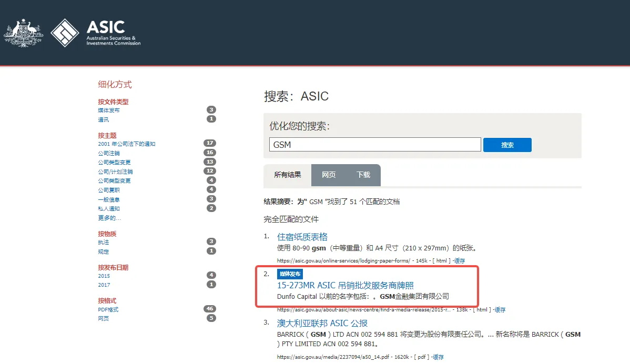Open the 住宿纸质表格 result

click(x=302, y=237)
